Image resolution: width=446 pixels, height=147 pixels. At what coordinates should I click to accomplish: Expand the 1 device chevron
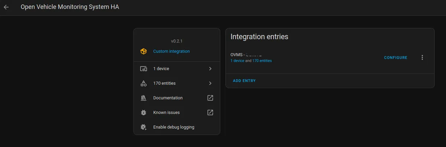coord(210,69)
